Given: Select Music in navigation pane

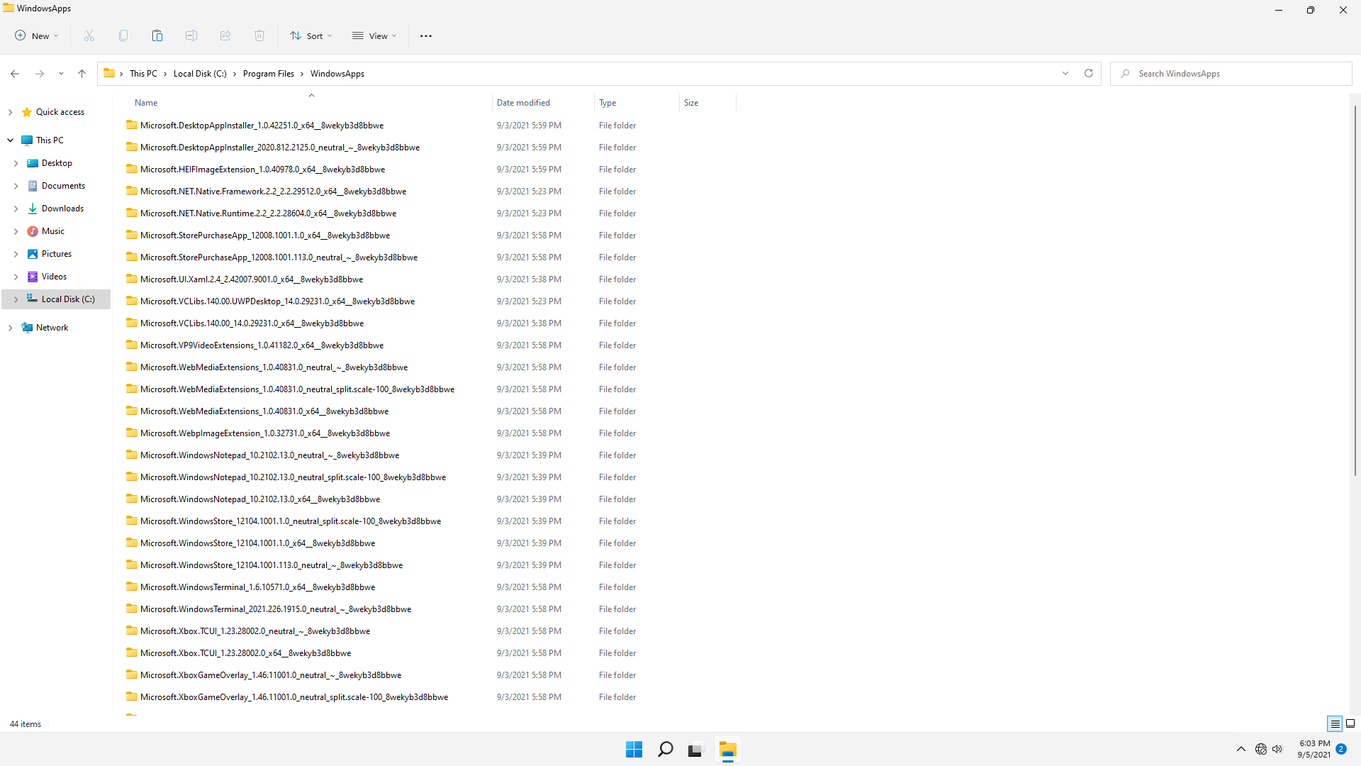Looking at the screenshot, I should coord(53,231).
